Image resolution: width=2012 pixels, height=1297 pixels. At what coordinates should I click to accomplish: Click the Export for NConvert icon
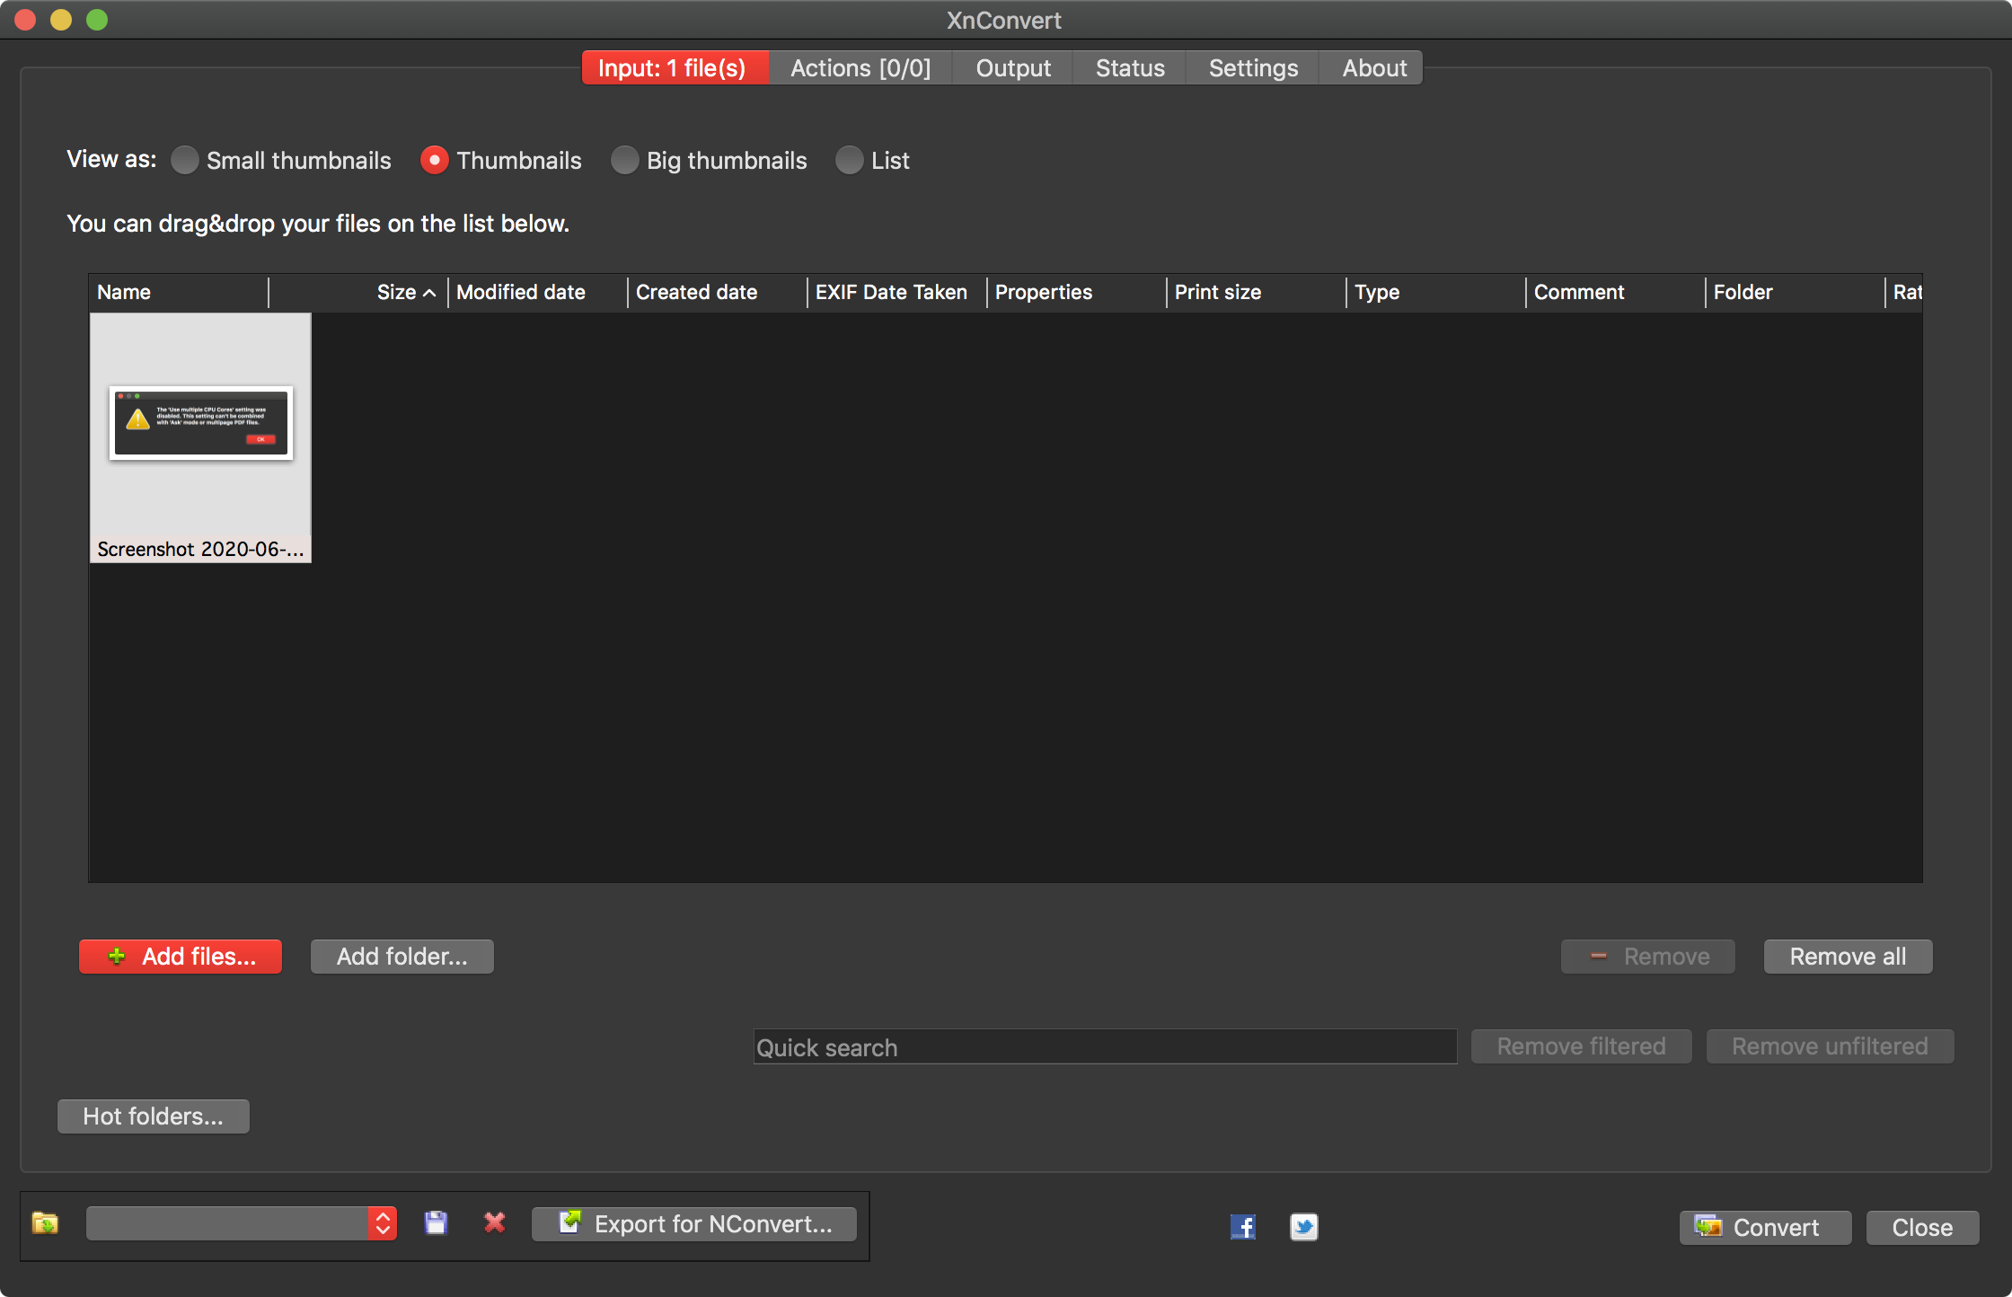(x=570, y=1222)
